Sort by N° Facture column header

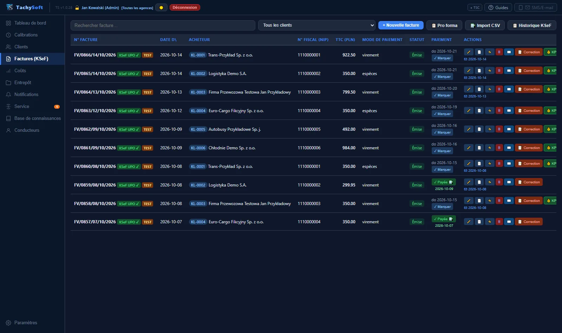86,40
